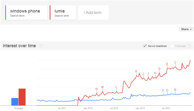Open the Share dropdown
This screenshot has height=111, width=194.
pyautogui.click(x=186, y=29)
